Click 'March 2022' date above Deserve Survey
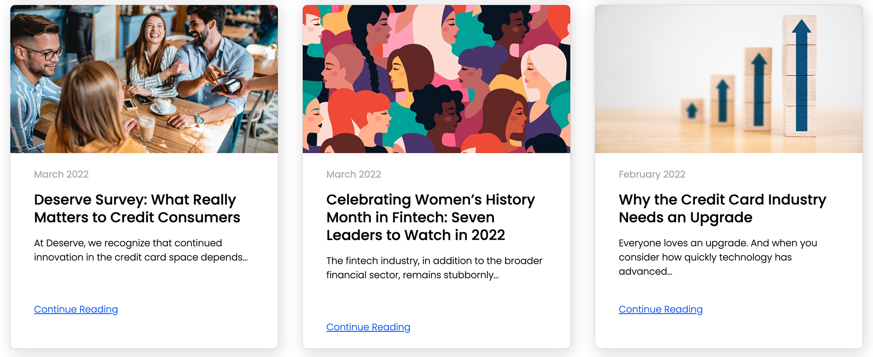This screenshot has width=873, height=357. coord(61,174)
